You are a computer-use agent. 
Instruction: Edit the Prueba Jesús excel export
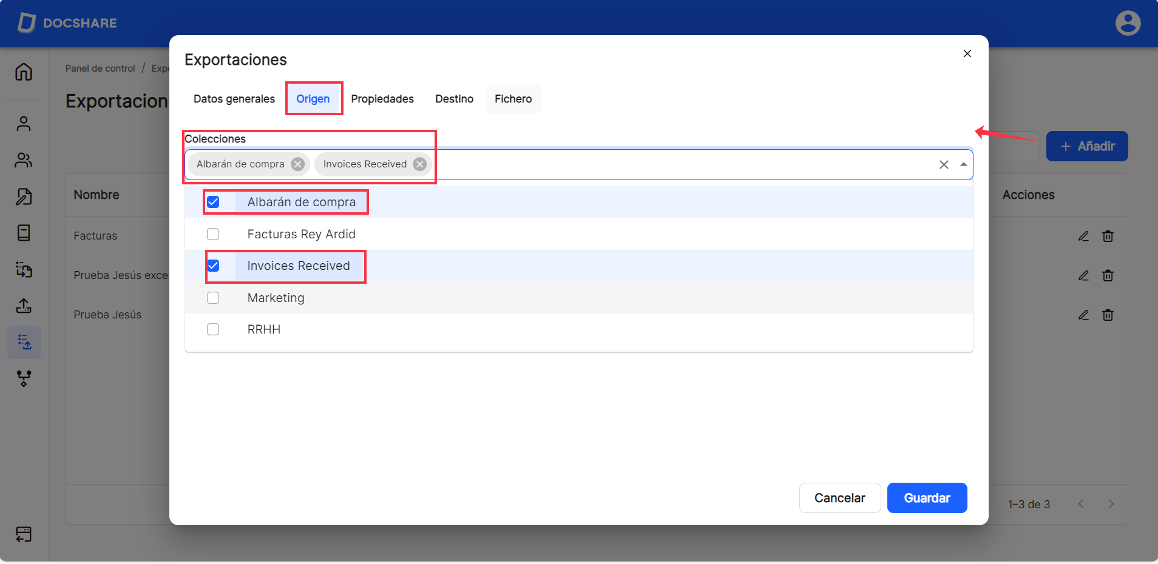click(x=1083, y=275)
